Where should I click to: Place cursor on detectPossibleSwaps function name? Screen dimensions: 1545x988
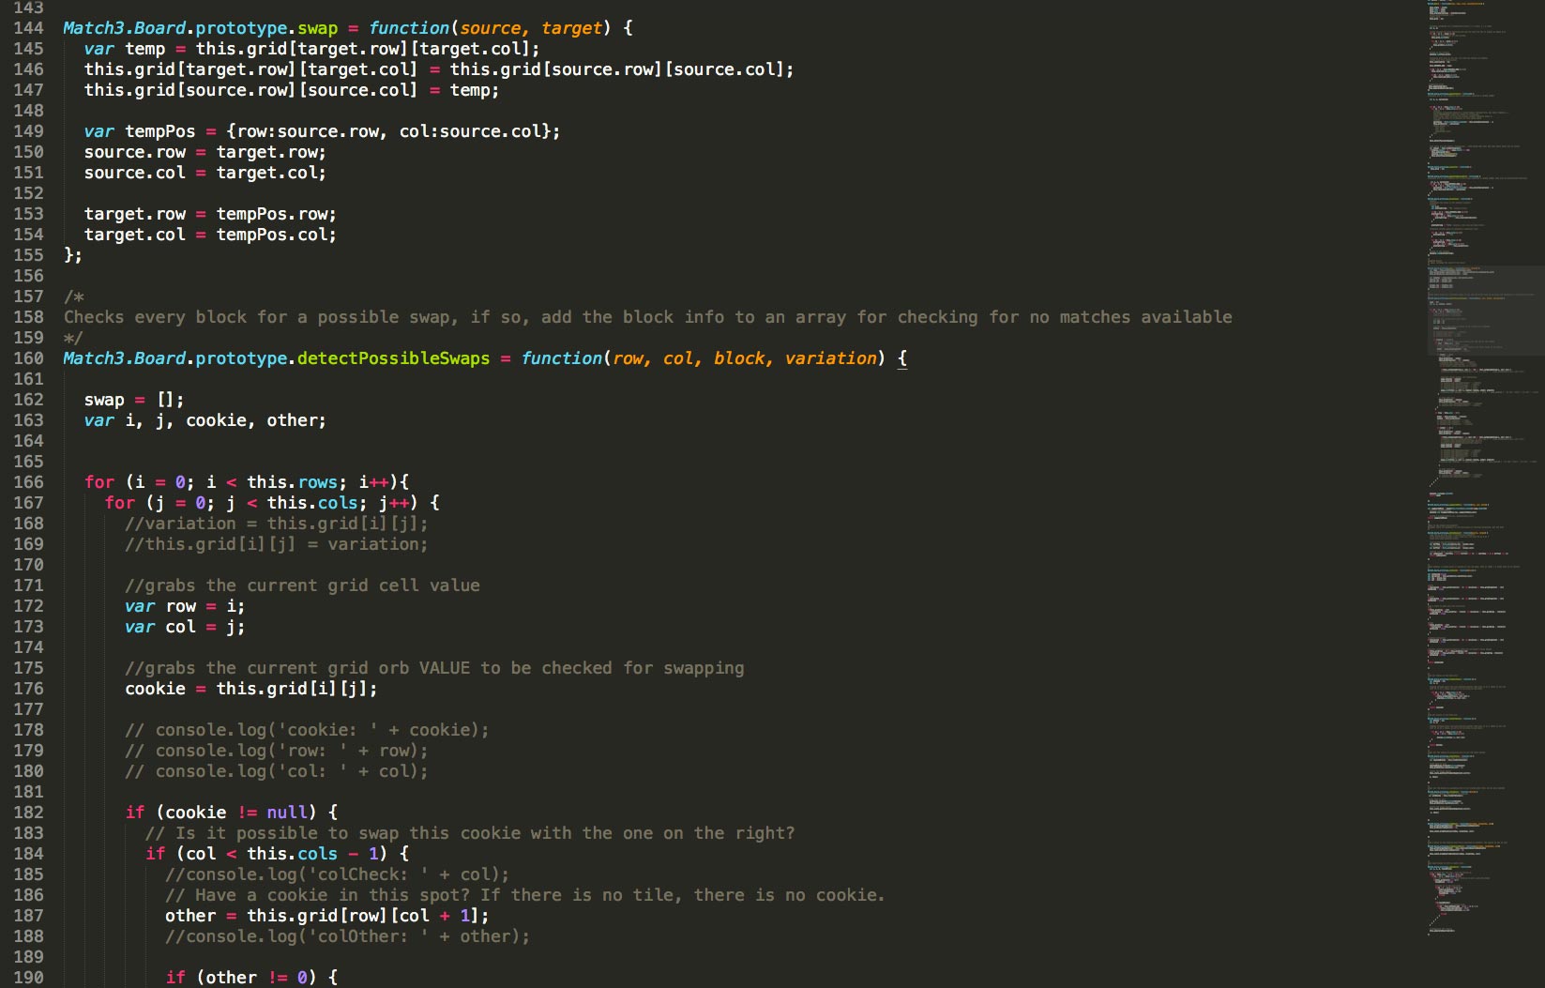(x=393, y=358)
